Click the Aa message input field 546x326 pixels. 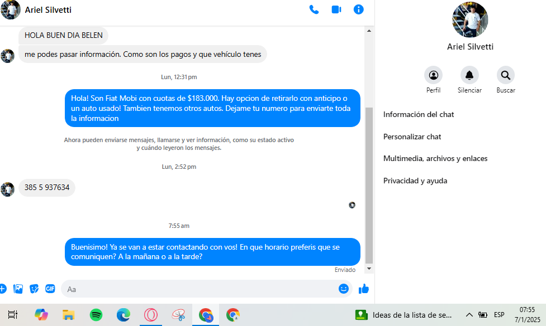[x=200, y=289]
